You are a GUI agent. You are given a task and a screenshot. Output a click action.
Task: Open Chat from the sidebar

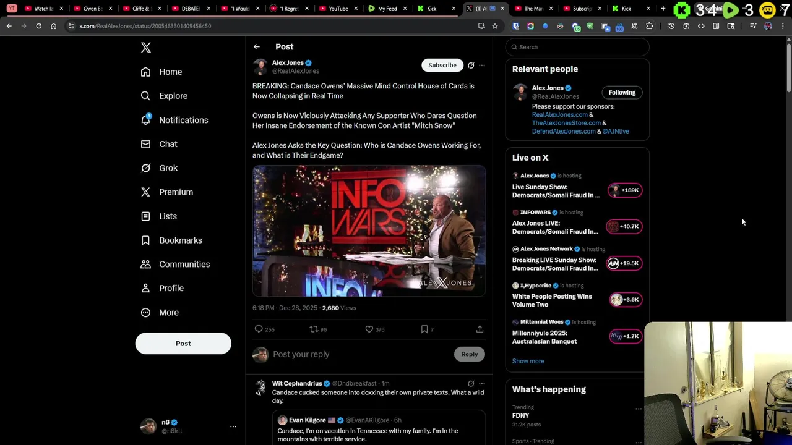(x=159, y=144)
